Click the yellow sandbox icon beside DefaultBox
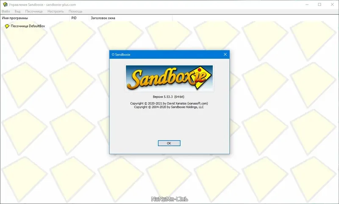Viewport: 339px width, 204px height. pos(7,26)
